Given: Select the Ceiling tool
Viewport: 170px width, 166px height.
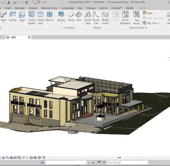Looking at the screenshot, I should pos(13,16).
